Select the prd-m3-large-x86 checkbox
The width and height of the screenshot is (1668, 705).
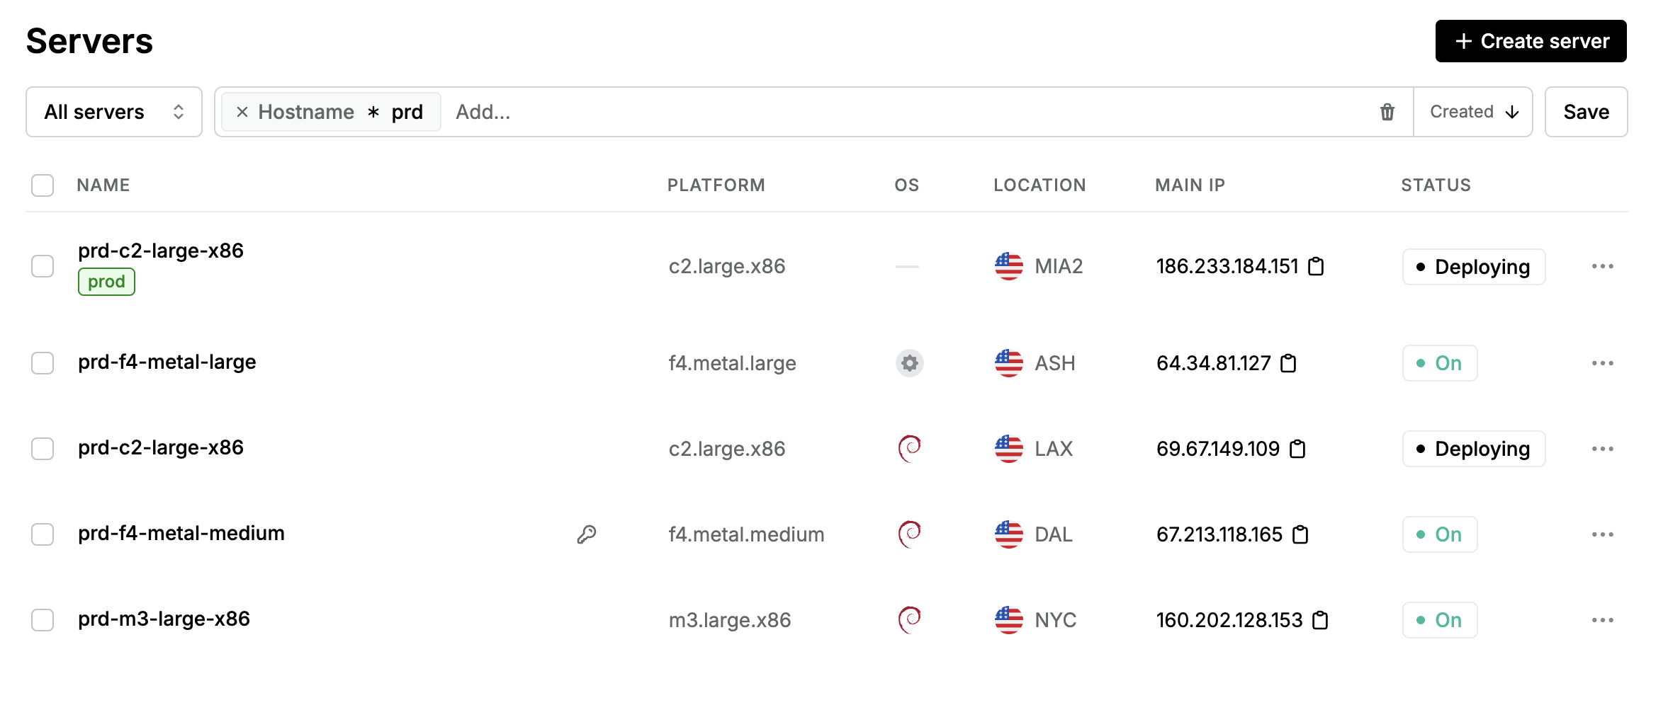pos(43,620)
